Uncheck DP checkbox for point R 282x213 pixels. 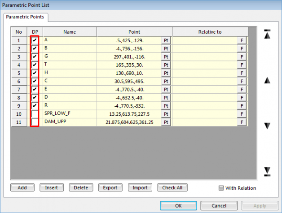point(35,105)
